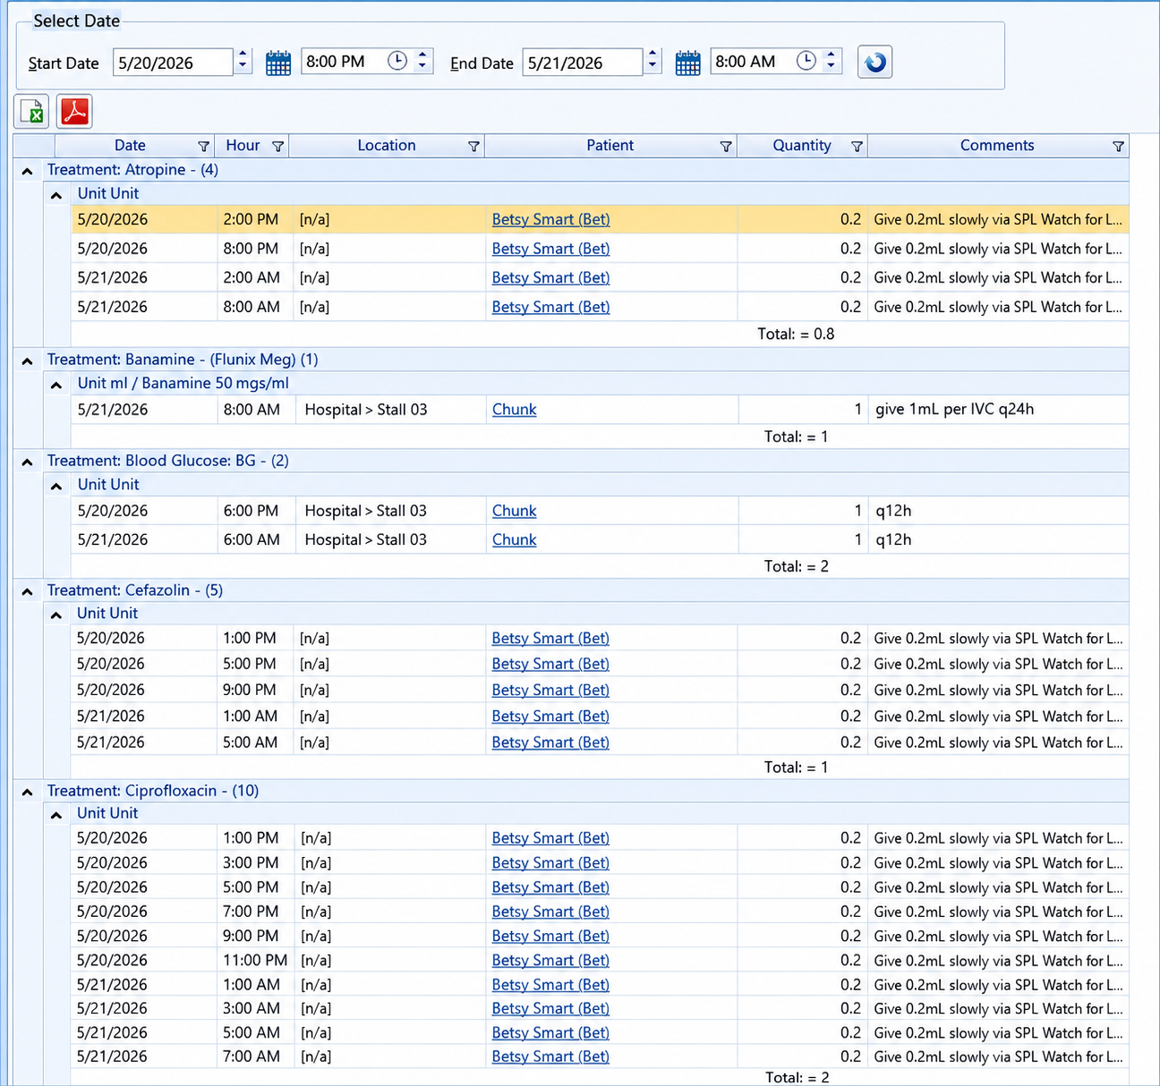Viewport: 1160px width, 1086px height.
Task: Collapse the Treatment: Atropine group
Action: point(27,171)
